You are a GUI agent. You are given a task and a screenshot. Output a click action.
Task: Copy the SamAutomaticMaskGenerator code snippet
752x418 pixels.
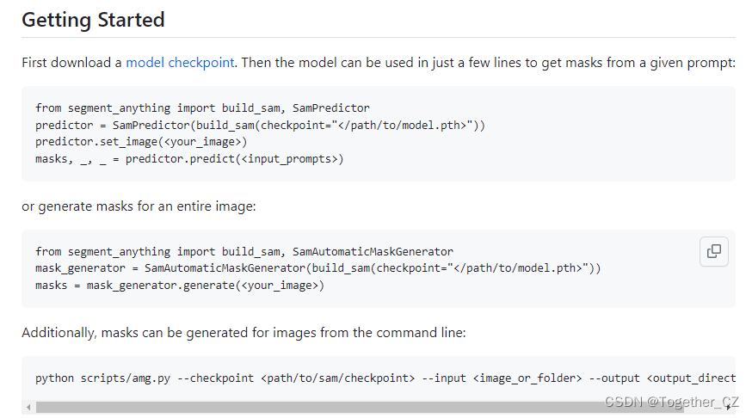[x=713, y=251]
